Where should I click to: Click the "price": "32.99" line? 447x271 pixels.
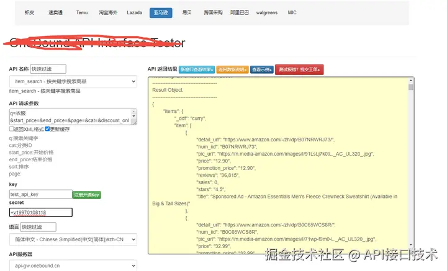click(x=214, y=246)
